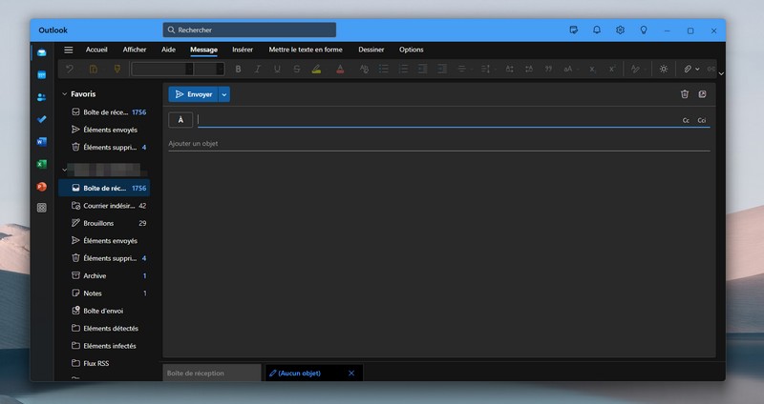This screenshot has width=764, height=404.
Task: Launch Excel from the left app rail
Action: (x=41, y=164)
